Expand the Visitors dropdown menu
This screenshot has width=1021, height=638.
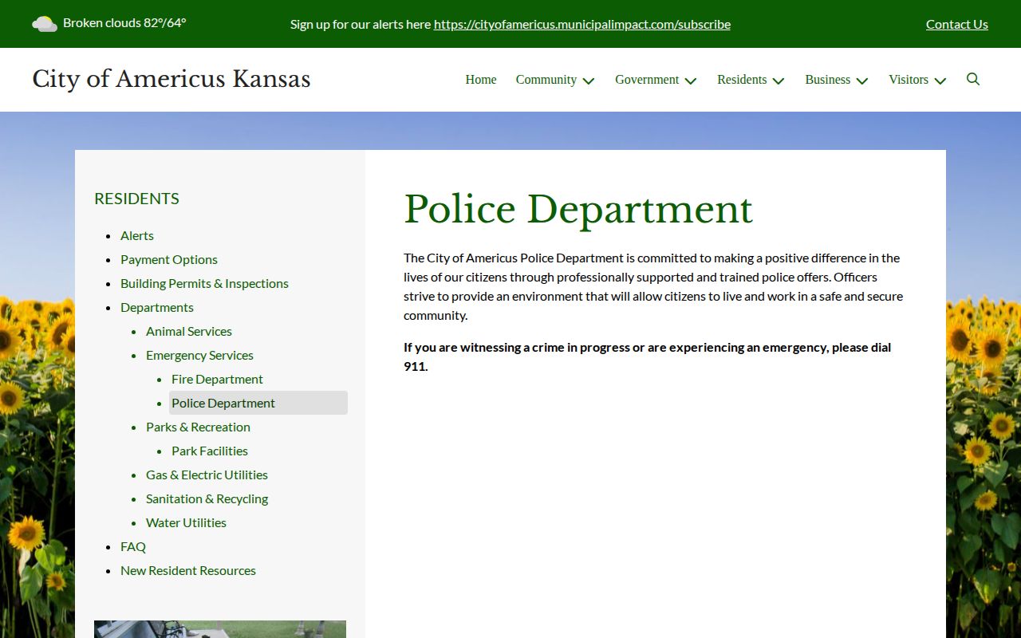tap(917, 80)
